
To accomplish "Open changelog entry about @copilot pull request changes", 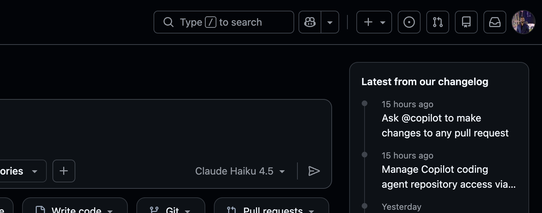I will pos(445,125).
